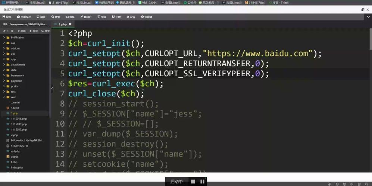Screen dimensions: 372x186
Task: Show the 快捷键 shortcuts help
Action: [x=147, y=17]
